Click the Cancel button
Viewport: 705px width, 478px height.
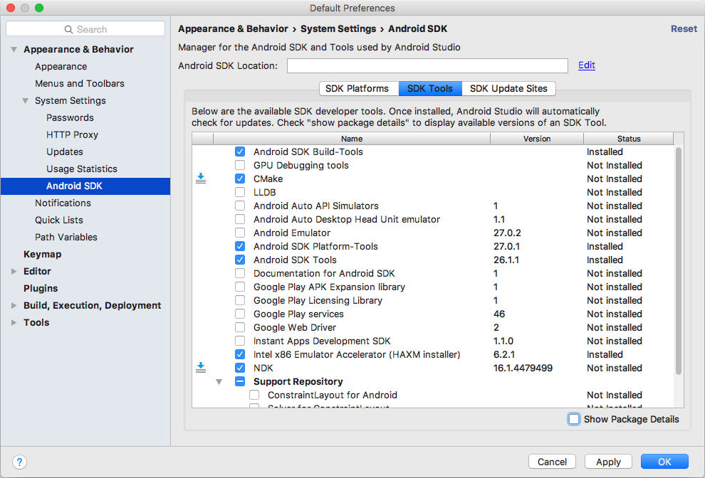[x=552, y=462]
